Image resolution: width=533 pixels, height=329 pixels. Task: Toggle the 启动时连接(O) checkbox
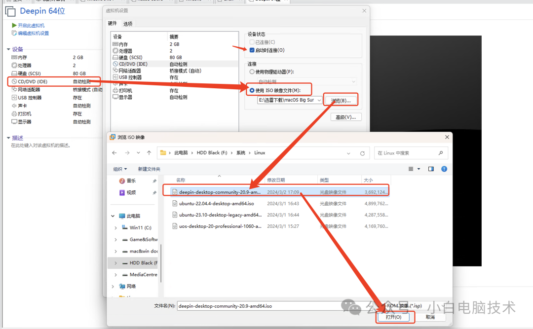coord(252,50)
